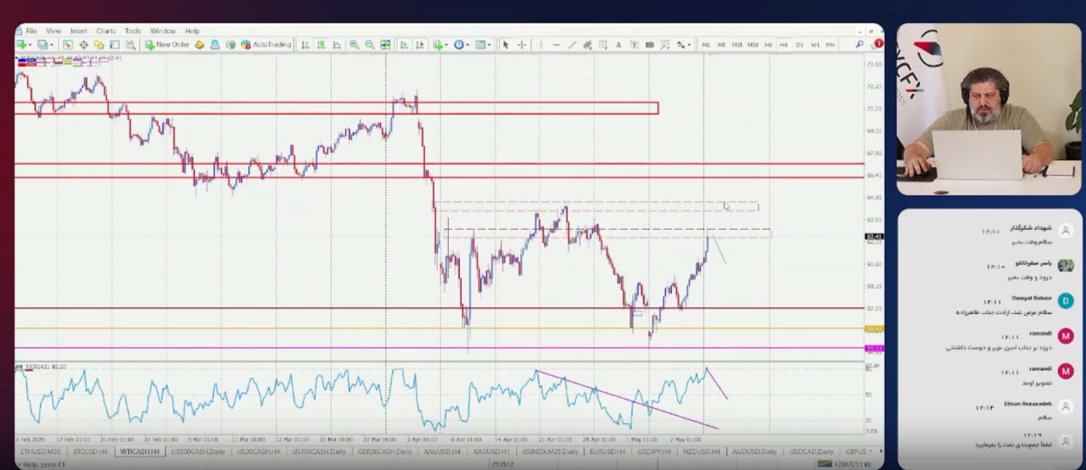Switch chart to H4 timeframe

coord(783,45)
